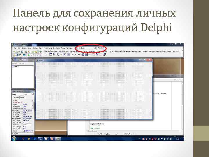Click the Code tab in code editor
209x157 pixels.
point(127,134)
